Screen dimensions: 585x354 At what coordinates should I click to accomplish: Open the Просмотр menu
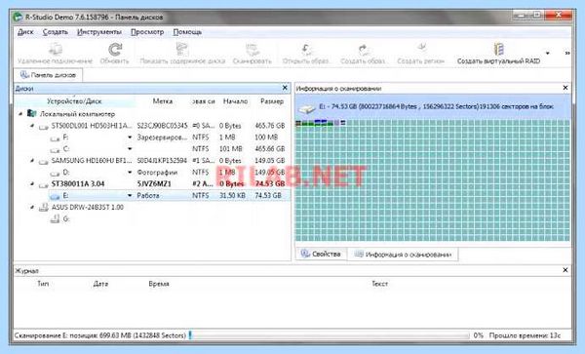point(147,32)
